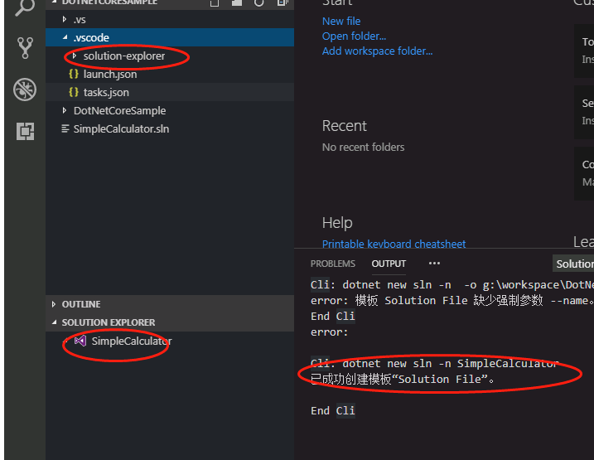594x460 pixels.
Task: Open the panel's more actions ellipsis
Action: [x=434, y=264]
